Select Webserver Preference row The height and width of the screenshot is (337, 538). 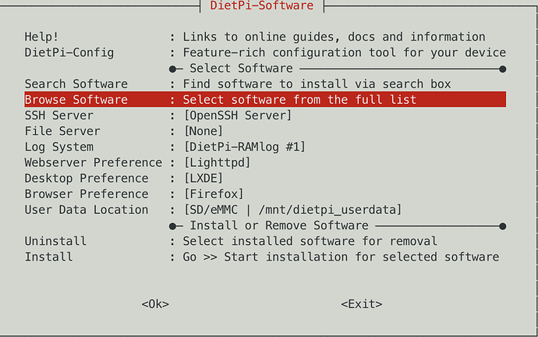pyautogui.click(x=94, y=162)
